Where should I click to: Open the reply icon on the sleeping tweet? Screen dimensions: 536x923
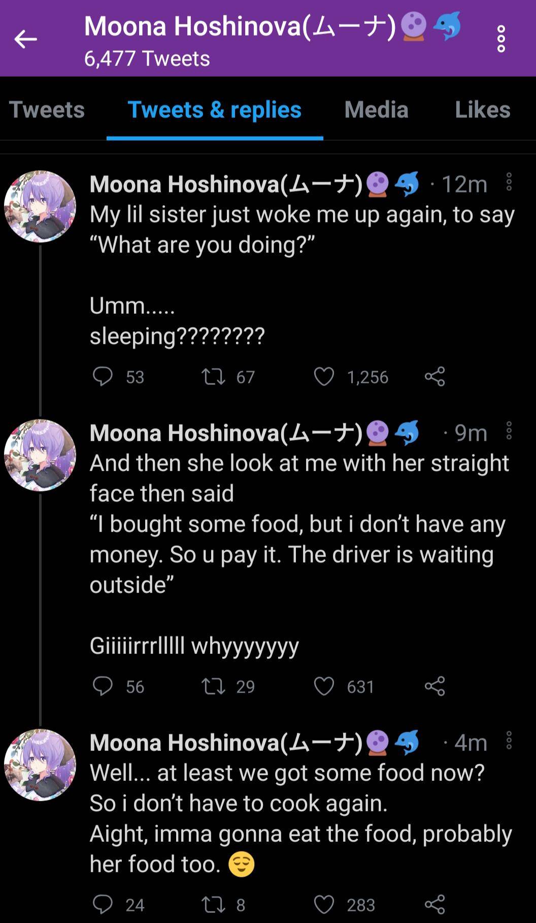[x=104, y=377]
